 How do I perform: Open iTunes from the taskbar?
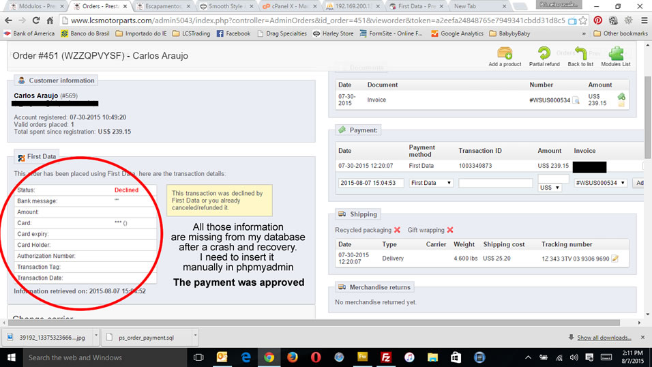pyautogui.click(x=409, y=357)
